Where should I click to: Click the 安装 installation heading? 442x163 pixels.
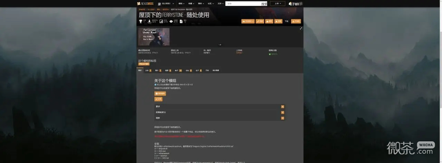click(156, 144)
